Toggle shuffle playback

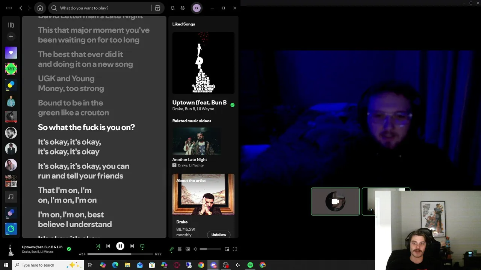pos(98,246)
